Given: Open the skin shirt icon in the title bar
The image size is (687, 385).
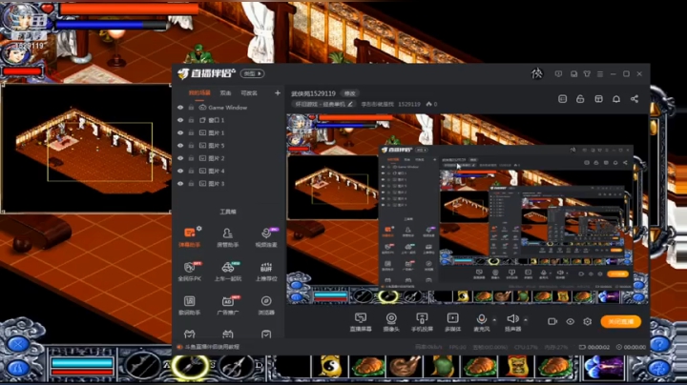Looking at the screenshot, I should pyautogui.click(x=587, y=74).
